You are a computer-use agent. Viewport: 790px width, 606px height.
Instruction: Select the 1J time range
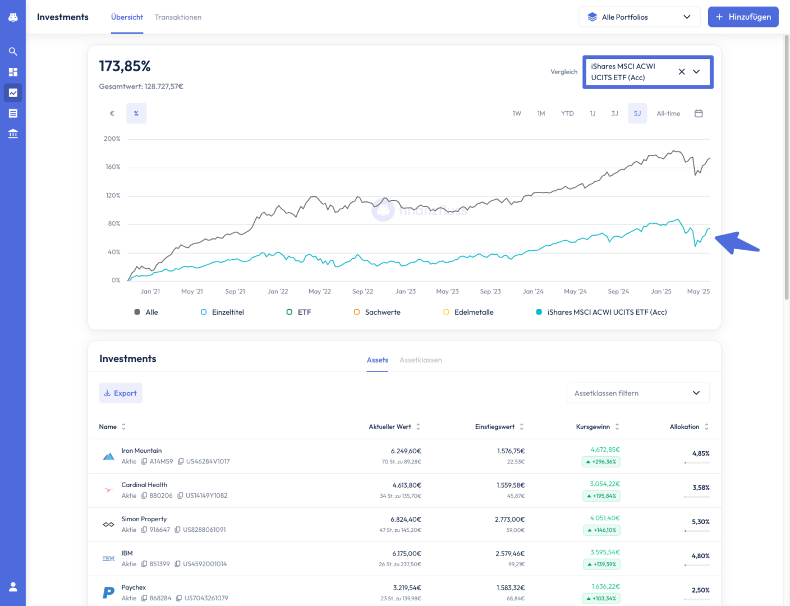(592, 113)
